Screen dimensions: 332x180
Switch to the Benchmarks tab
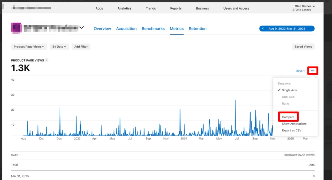[x=153, y=29]
